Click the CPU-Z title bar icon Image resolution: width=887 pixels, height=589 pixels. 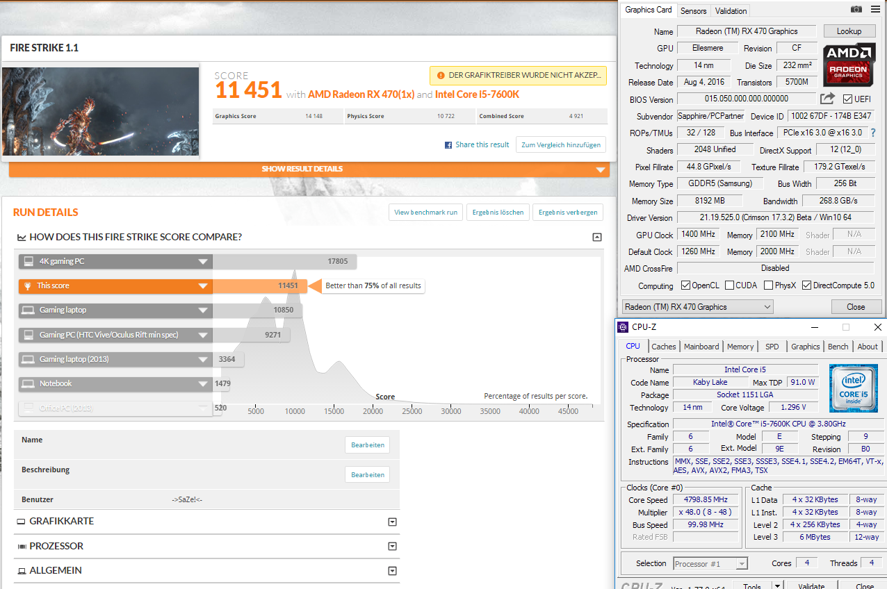pyautogui.click(x=623, y=327)
